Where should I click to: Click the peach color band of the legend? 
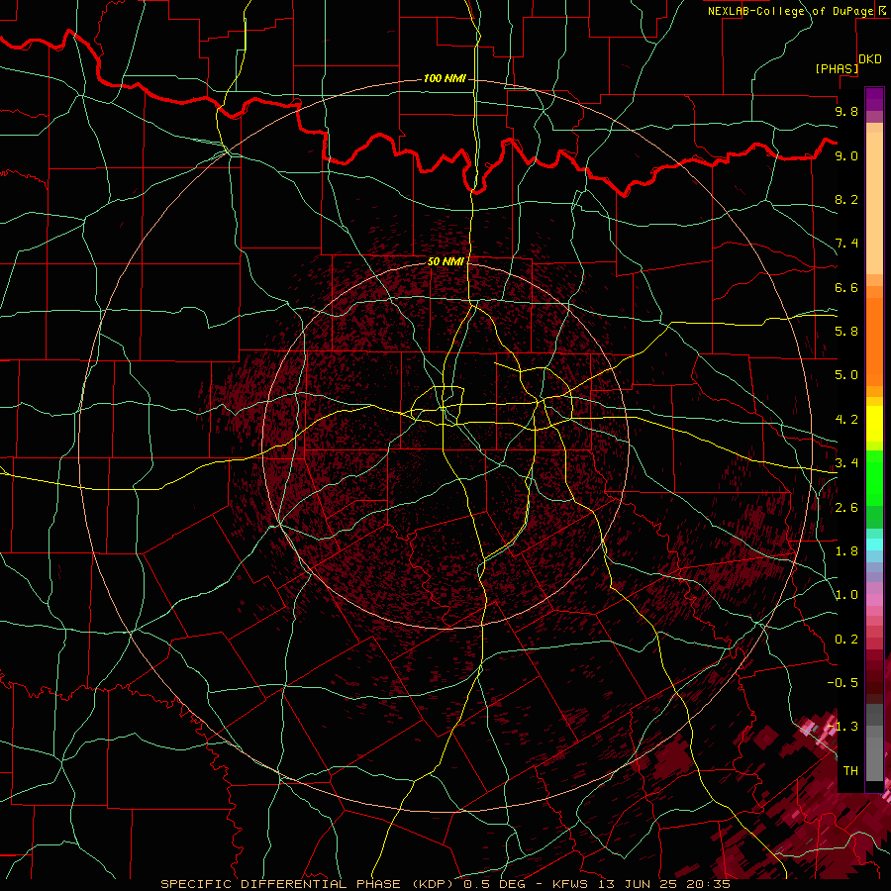point(874,203)
